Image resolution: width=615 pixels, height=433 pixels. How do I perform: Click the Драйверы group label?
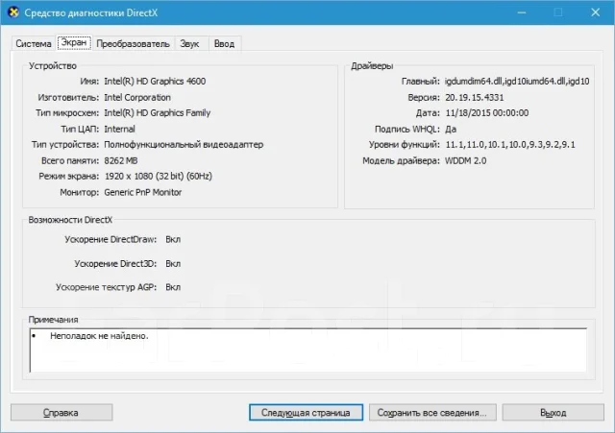(372, 66)
